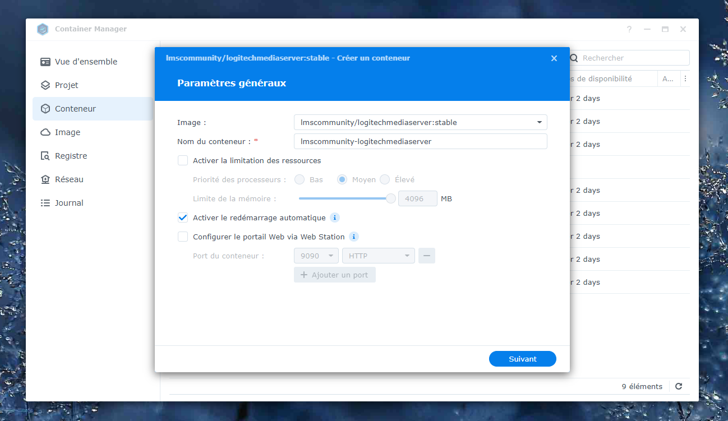Open Journal section

click(93, 203)
